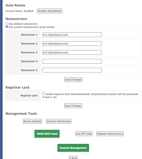
Task: Select the empty Nameserver 5 field
Action: click(72, 70)
